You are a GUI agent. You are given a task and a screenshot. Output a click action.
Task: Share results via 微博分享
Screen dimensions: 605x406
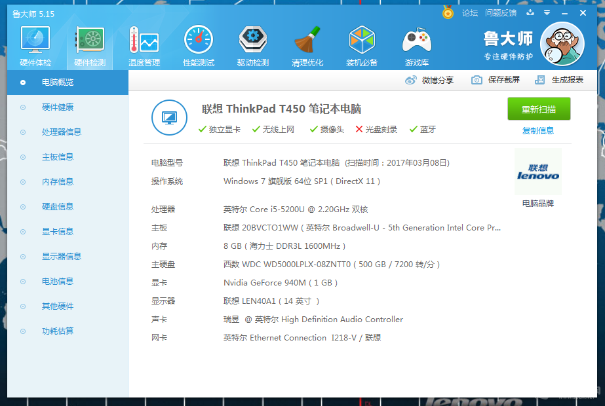(x=429, y=80)
